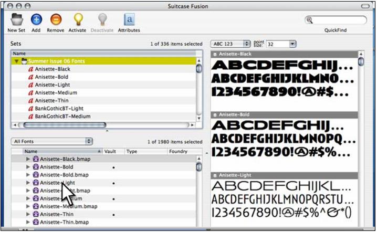Click the font icon beside BankGothicBT-Light
The image size is (377, 232).
point(30,109)
